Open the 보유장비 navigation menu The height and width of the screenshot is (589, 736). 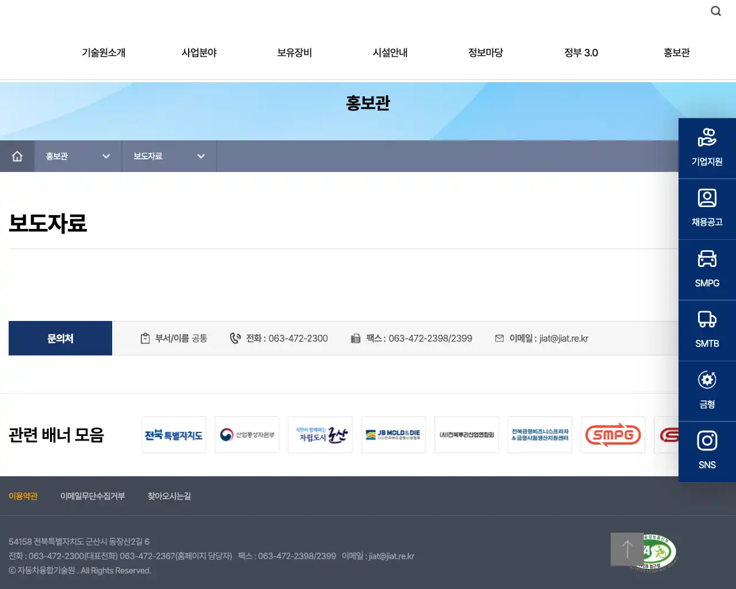[x=294, y=52]
